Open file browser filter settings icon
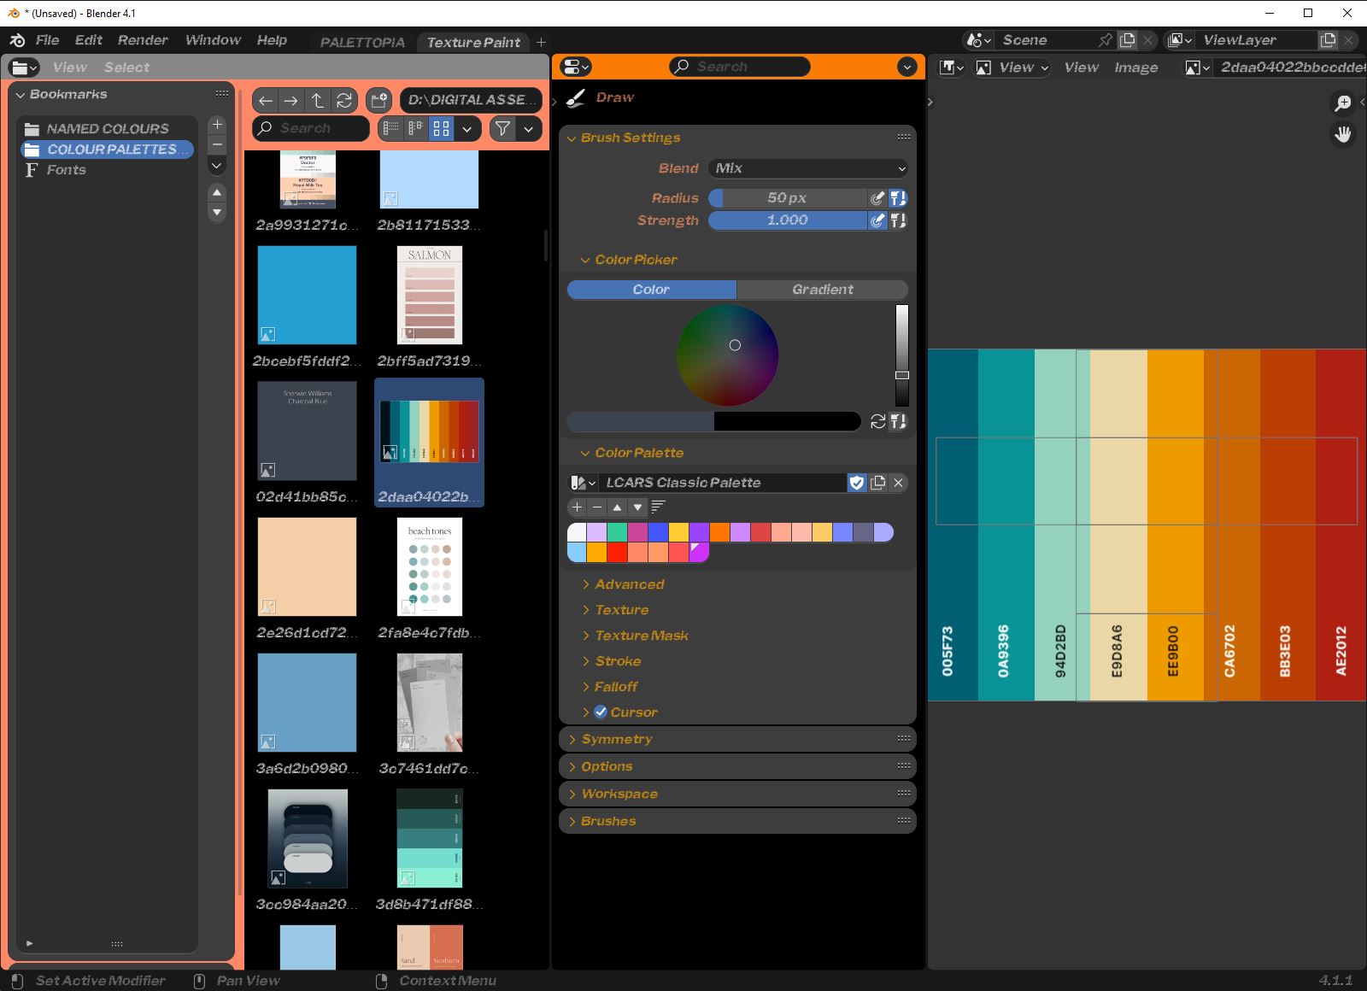This screenshot has width=1367, height=991. pos(503,129)
